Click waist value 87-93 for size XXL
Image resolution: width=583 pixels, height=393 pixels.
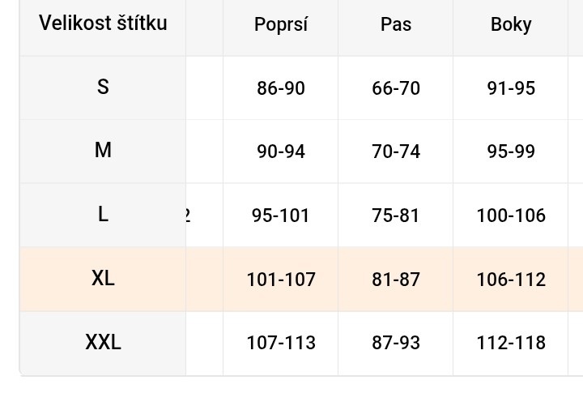pos(396,343)
